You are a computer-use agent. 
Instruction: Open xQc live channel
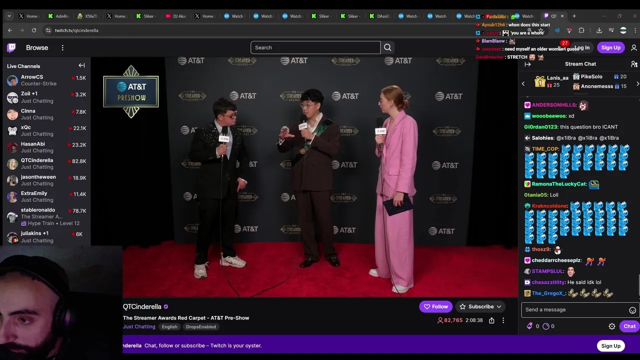[x=46, y=130]
